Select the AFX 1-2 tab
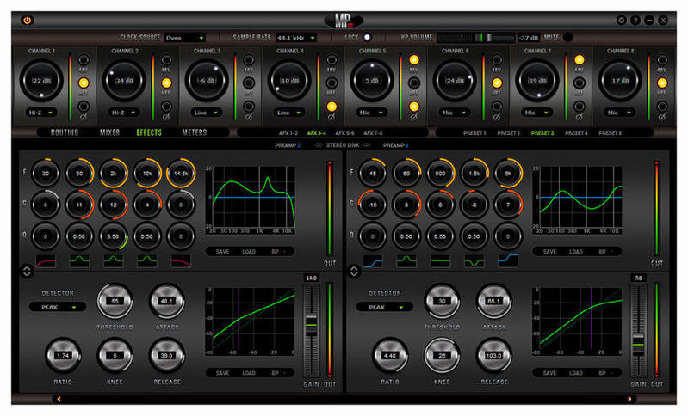The height and width of the screenshot is (416, 688). click(x=288, y=132)
